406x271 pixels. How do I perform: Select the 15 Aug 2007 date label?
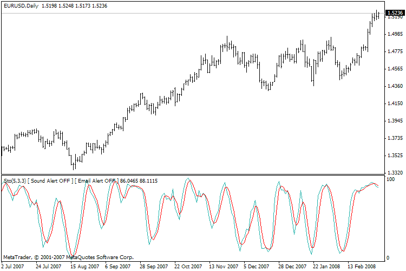pyautogui.click(x=84, y=266)
